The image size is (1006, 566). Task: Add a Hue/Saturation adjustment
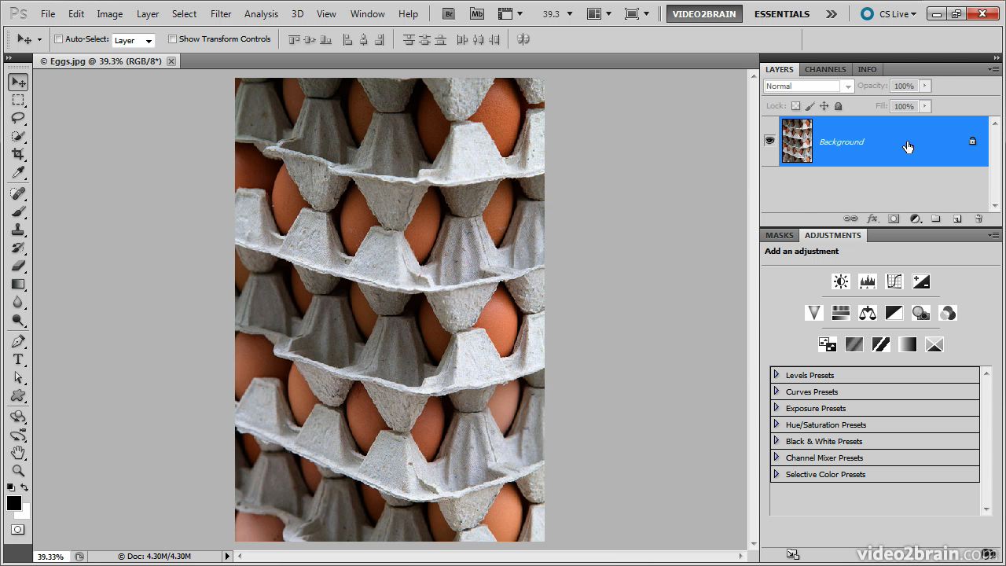click(841, 313)
